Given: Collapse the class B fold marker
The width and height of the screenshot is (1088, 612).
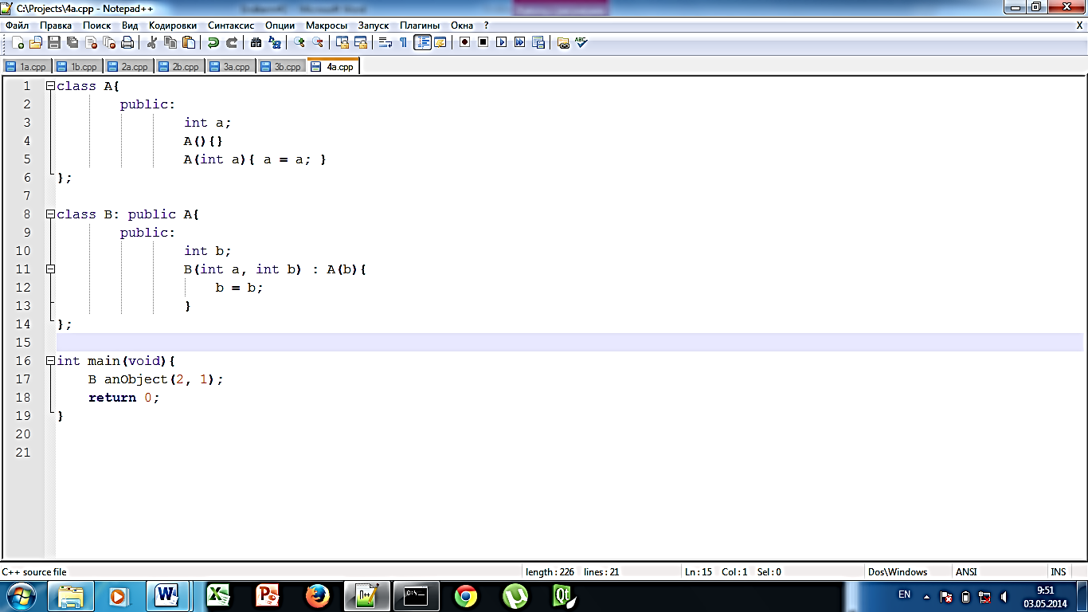Looking at the screenshot, I should tap(50, 214).
